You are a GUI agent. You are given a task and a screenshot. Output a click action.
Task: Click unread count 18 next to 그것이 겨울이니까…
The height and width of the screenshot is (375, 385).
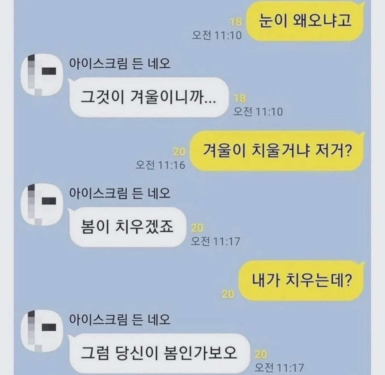click(240, 99)
